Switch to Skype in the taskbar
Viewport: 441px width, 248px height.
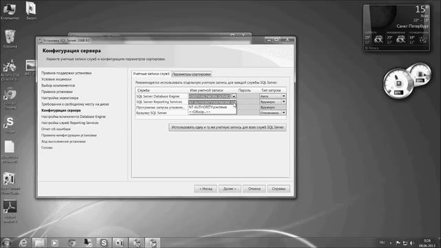click(x=103, y=242)
